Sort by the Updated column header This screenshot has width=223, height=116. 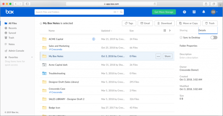[106, 30]
